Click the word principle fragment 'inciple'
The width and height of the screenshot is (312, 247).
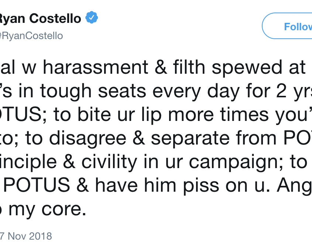click(x=28, y=161)
